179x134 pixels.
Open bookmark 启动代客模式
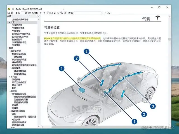[x=20, y=71]
